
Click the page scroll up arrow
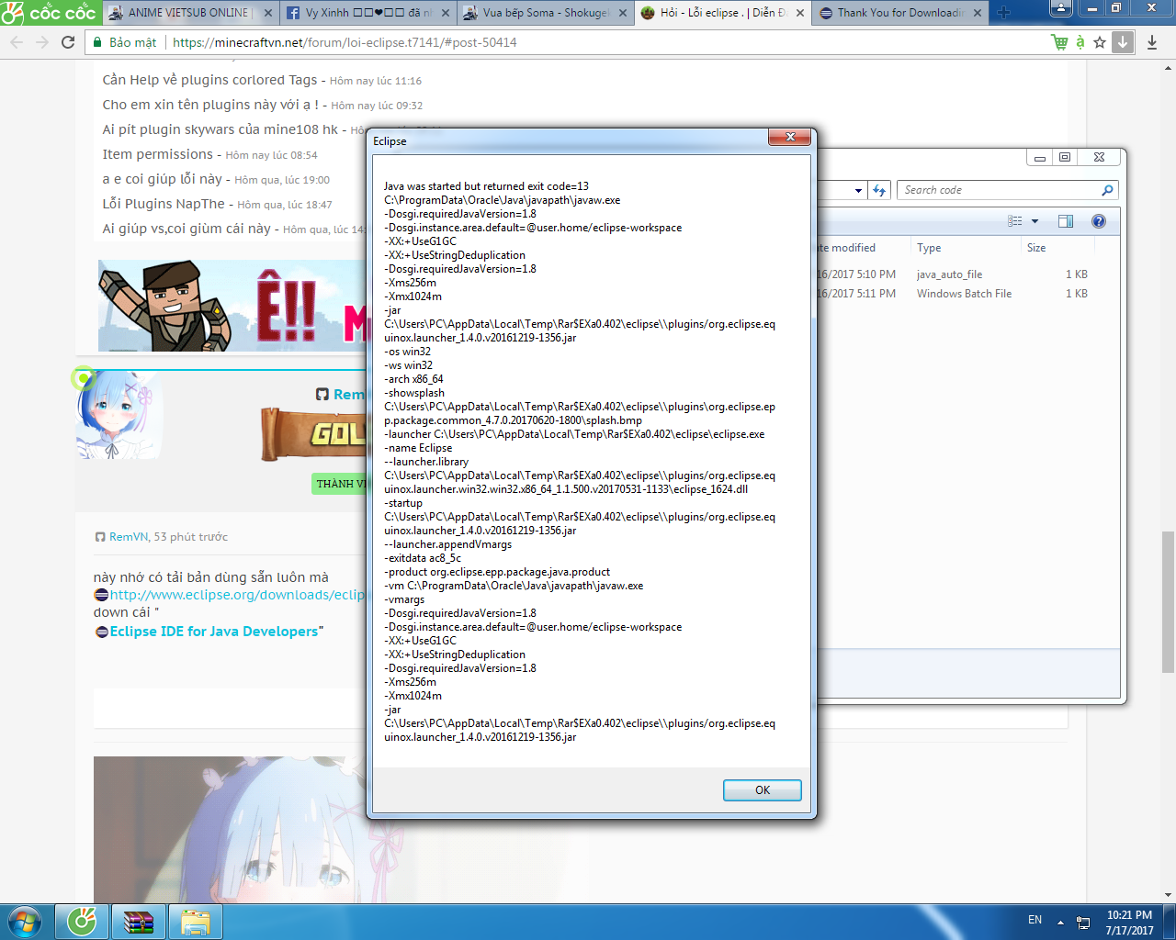pos(1168,66)
